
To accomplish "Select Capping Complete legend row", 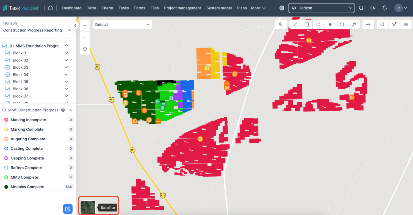I will [38, 158].
